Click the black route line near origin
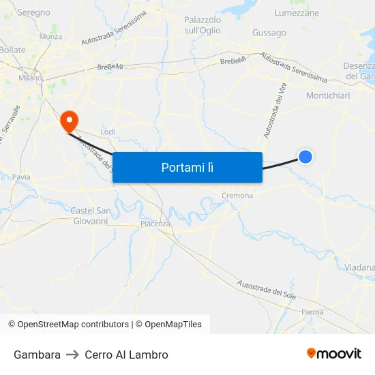Viewport: 375px width, 375px height. click(280, 164)
